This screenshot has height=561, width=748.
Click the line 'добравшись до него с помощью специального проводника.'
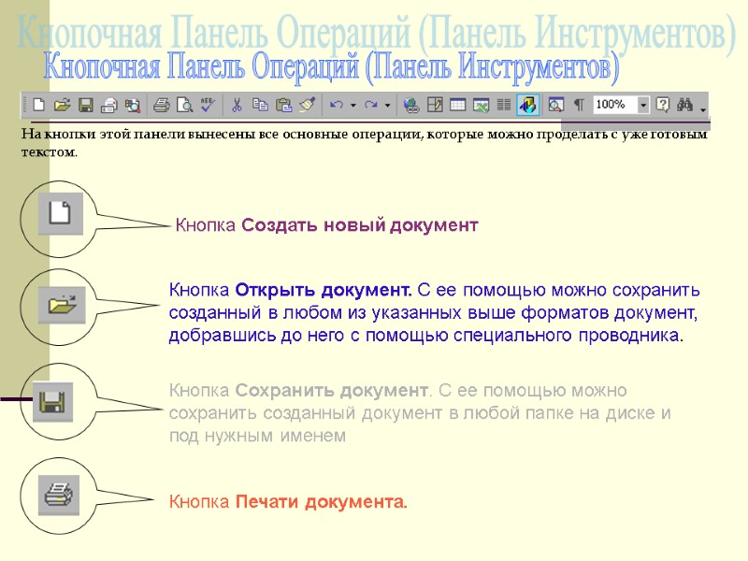pyautogui.click(x=426, y=336)
